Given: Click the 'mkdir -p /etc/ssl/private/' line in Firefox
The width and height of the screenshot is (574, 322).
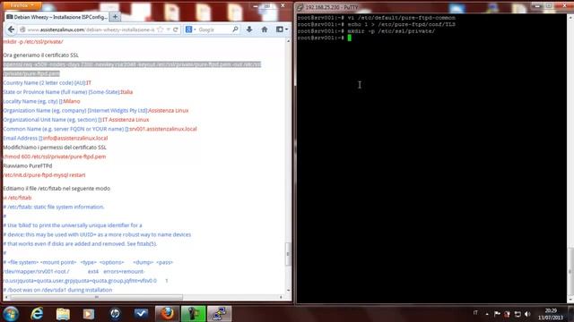Looking at the screenshot, I should [x=33, y=42].
